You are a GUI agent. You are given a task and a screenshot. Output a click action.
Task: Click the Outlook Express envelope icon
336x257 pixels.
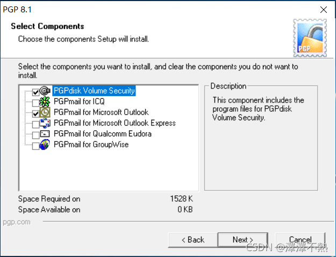(45, 123)
